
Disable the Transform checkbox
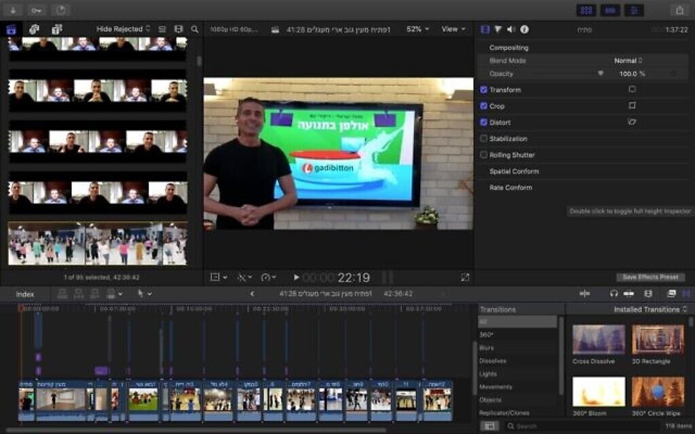coord(483,90)
